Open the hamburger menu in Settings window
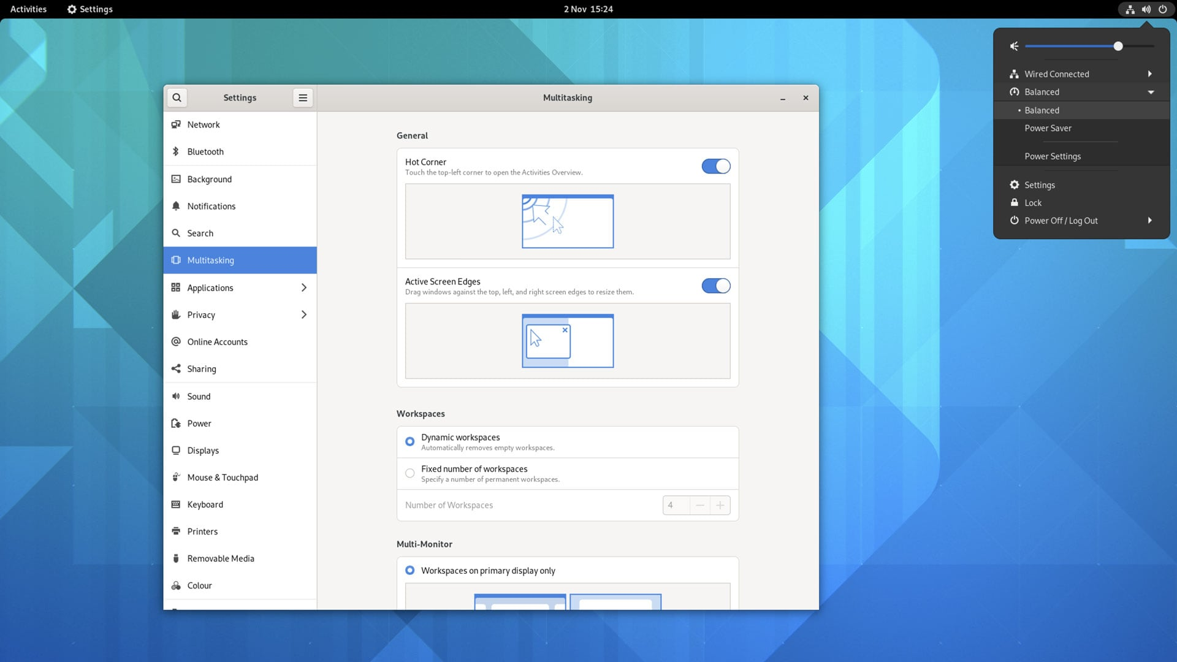The image size is (1177, 662). pyautogui.click(x=303, y=98)
